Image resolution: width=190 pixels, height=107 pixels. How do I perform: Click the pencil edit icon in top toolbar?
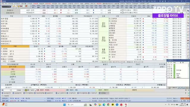[x=16, y=6]
